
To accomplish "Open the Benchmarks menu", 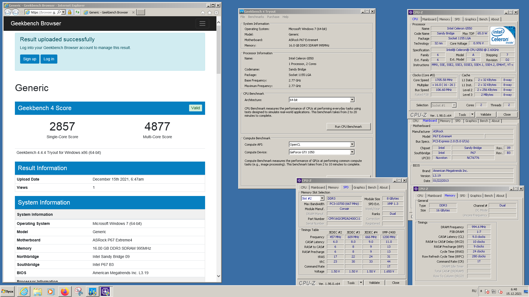I will 256,17.
